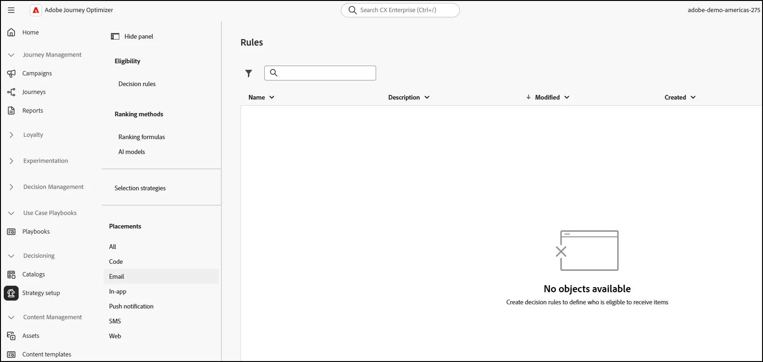Click the Catalogs icon
The width and height of the screenshot is (763, 362).
pos(11,274)
